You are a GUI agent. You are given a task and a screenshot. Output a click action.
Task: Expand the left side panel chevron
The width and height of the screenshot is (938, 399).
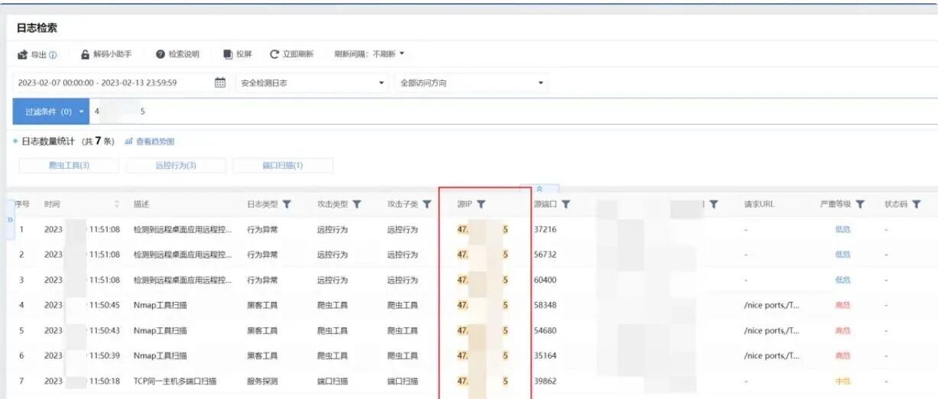11,219
